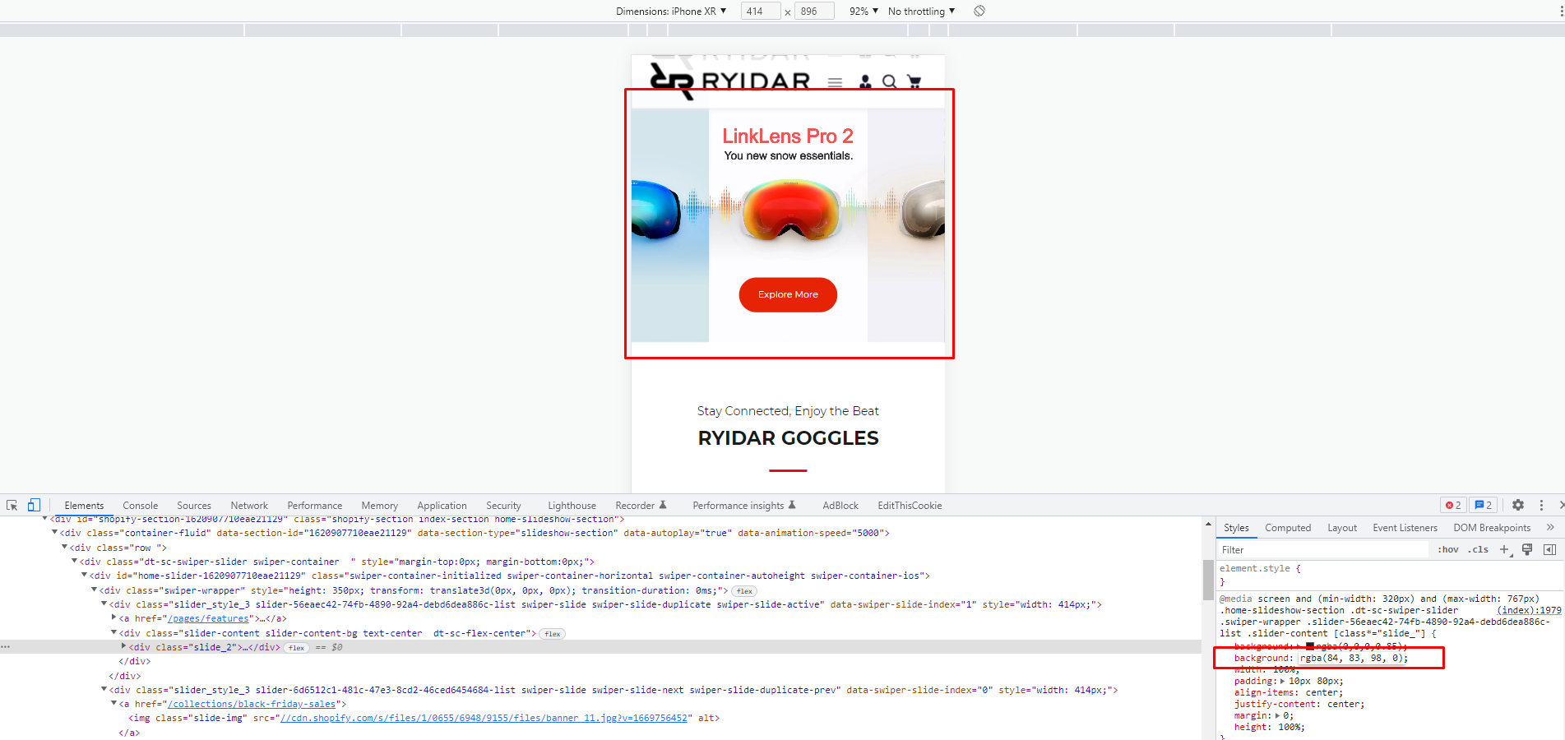Viewport: 1565px width, 740px height.
Task: Click the blue issues count badge
Action: [1484, 505]
